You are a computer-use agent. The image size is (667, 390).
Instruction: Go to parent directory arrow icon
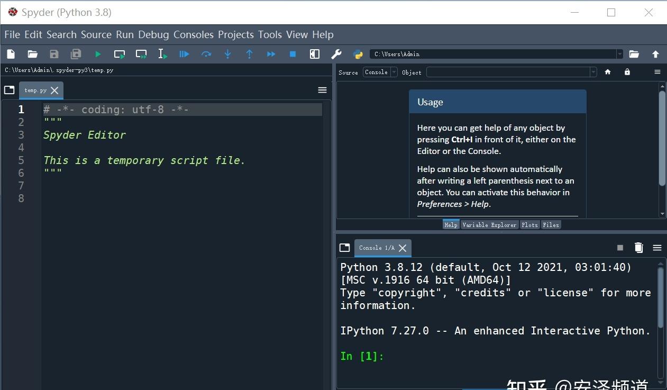click(x=655, y=54)
